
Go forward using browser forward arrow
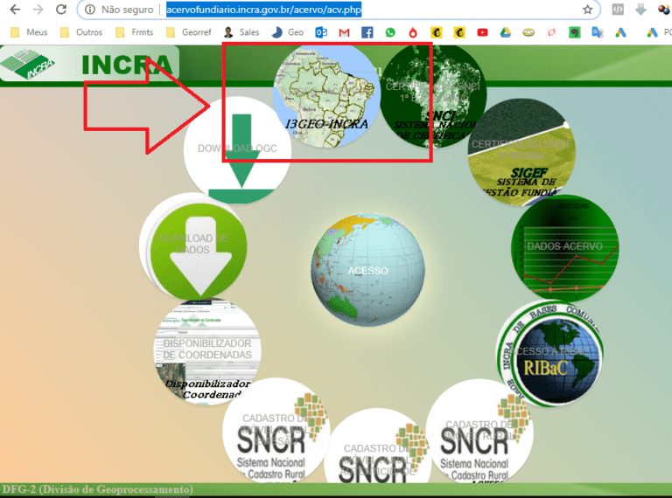coord(38,10)
